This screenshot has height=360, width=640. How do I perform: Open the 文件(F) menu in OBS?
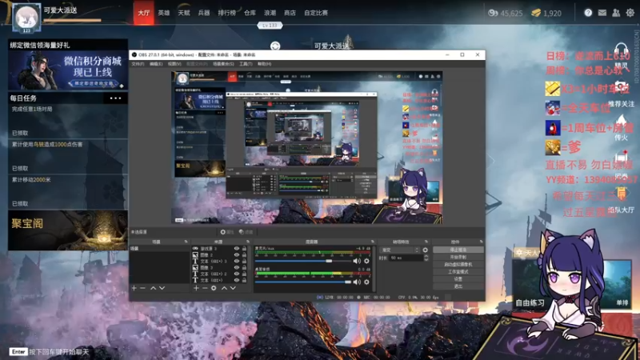point(138,64)
